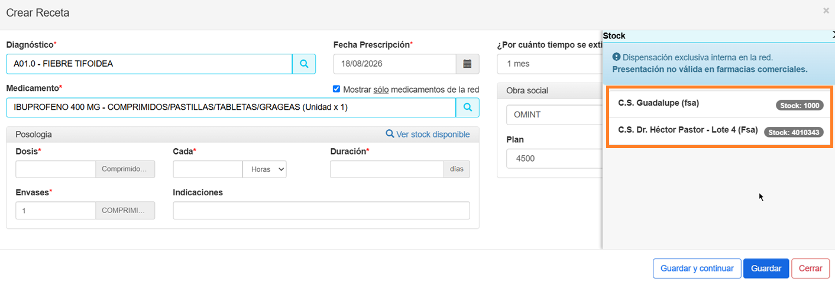Click the Stock panel title
Screen dimensions: 835x285
(x=614, y=36)
